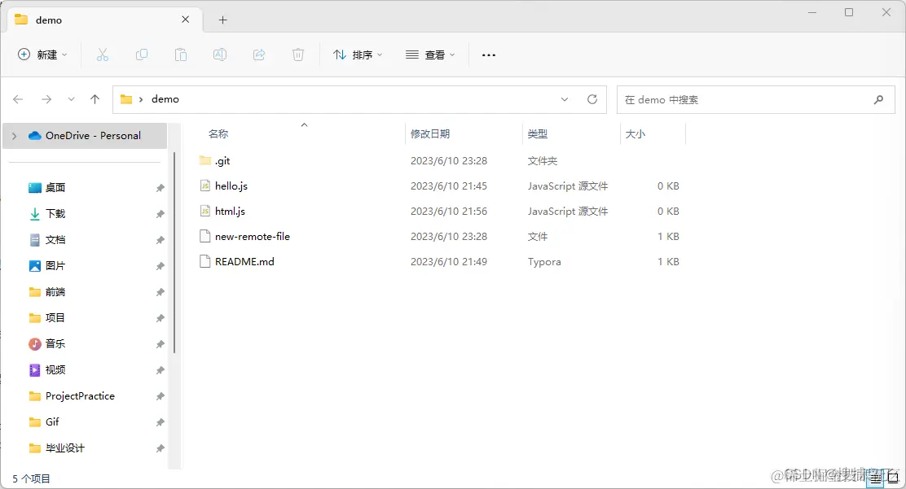Click the pin icon beside ProjectPractice
This screenshot has height=489, width=906.
pyautogui.click(x=160, y=396)
